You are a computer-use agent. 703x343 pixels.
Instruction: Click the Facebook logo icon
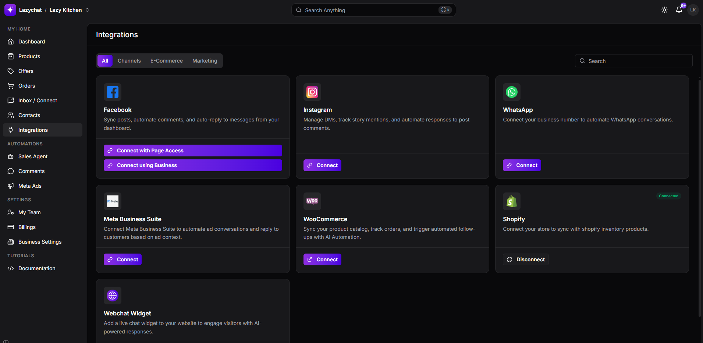pos(112,92)
